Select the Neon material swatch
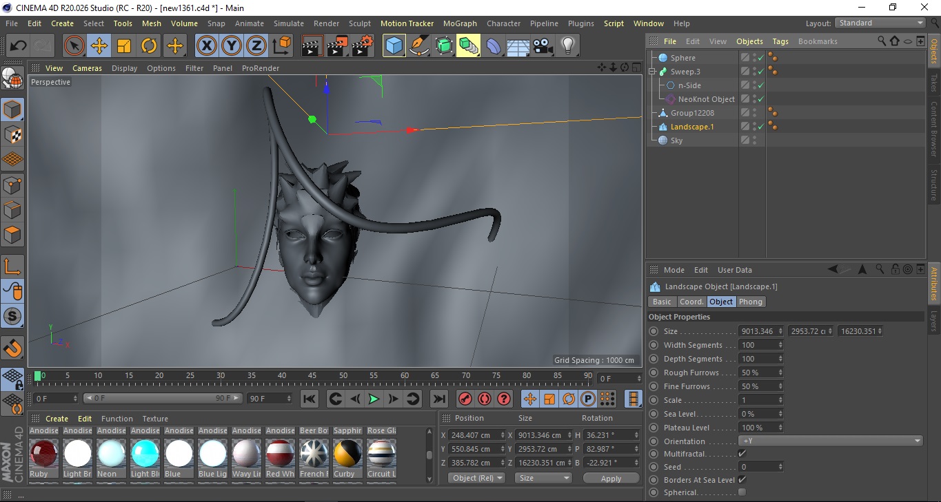The height and width of the screenshot is (502, 941). tap(111, 454)
